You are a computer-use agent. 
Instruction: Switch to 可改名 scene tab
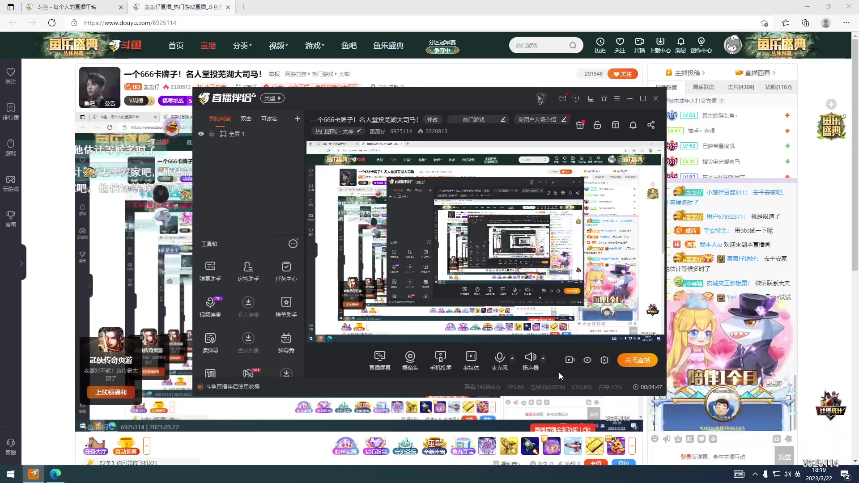point(269,119)
